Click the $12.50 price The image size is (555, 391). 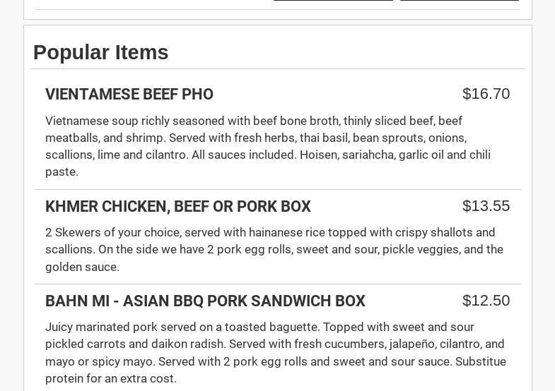(x=486, y=301)
